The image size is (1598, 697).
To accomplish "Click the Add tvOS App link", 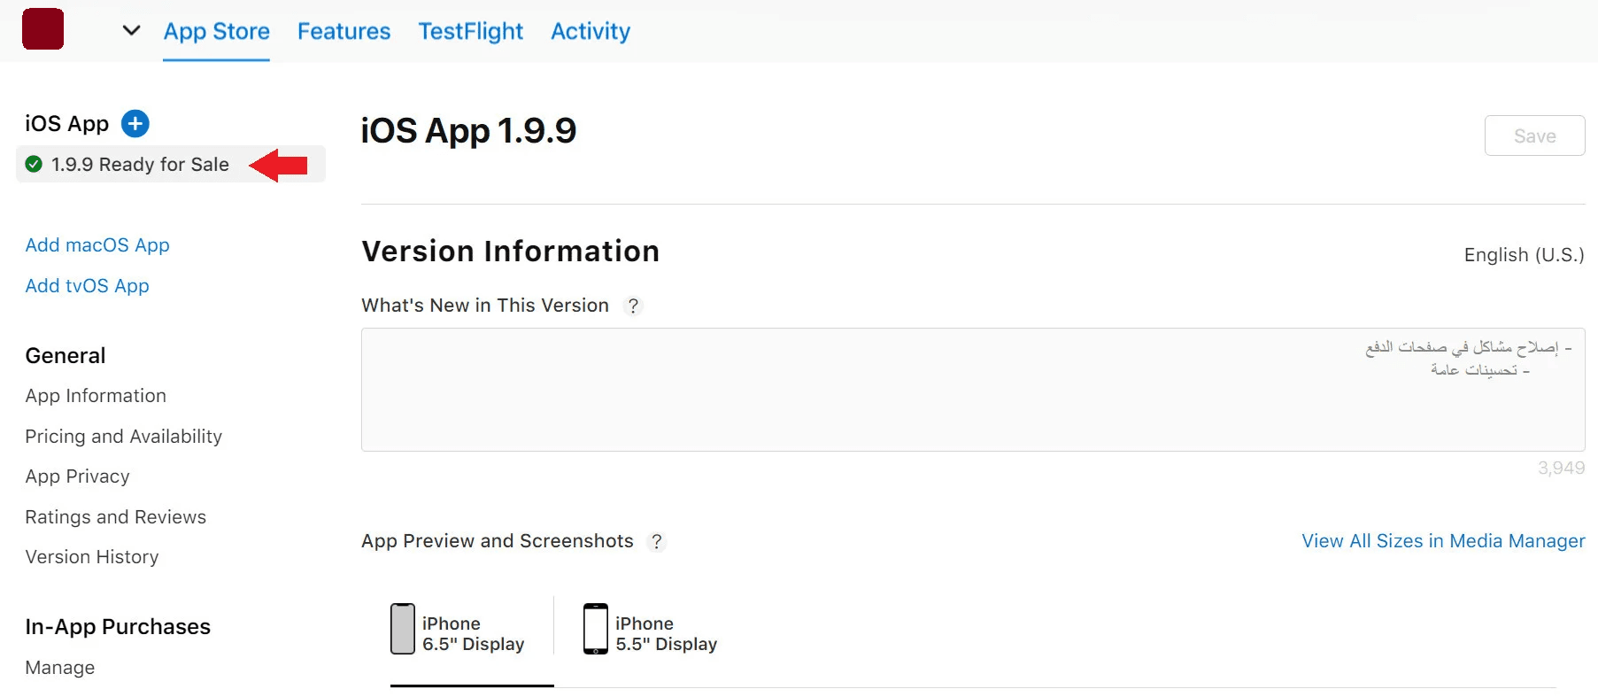I will tap(87, 286).
